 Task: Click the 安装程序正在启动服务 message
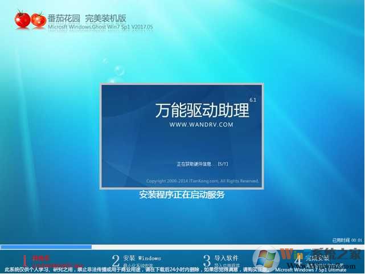[182, 195]
